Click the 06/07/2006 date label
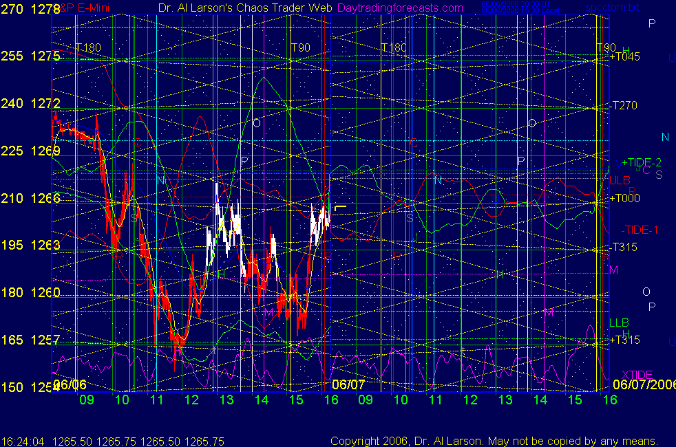 (644, 384)
